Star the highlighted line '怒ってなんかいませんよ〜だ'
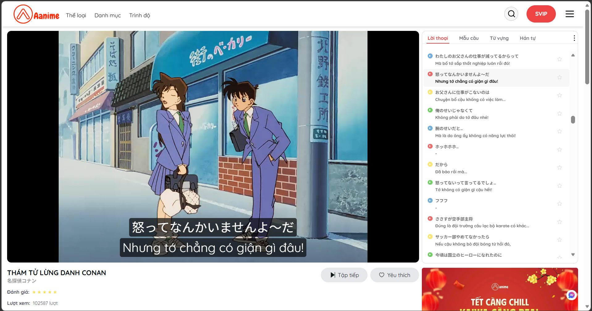Viewport: 592px width, 311px height. 559,78
